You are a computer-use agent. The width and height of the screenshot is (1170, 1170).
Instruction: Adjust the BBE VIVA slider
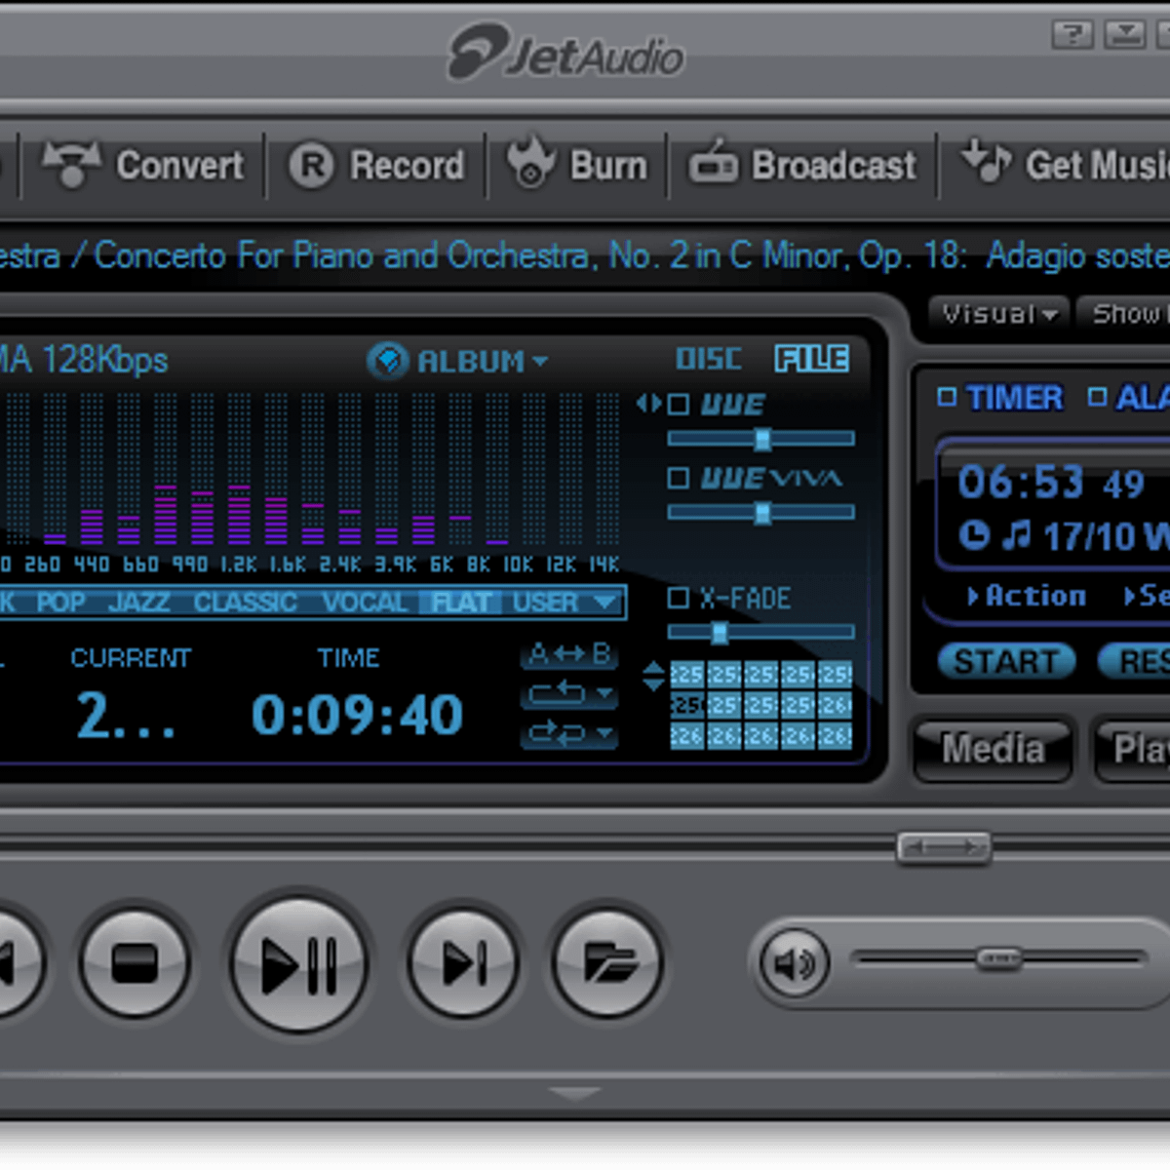coord(760,512)
